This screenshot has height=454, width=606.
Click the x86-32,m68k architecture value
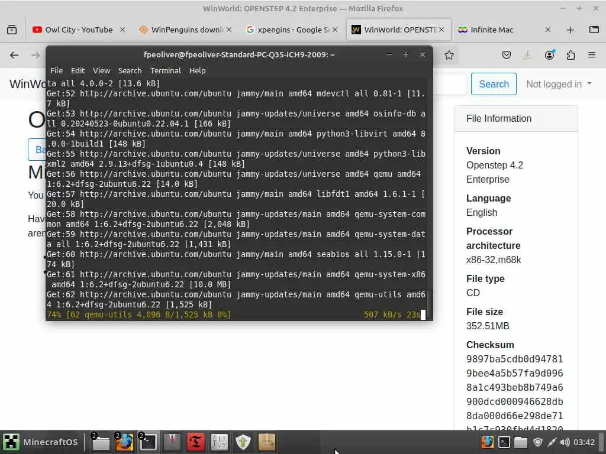click(493, 260)
